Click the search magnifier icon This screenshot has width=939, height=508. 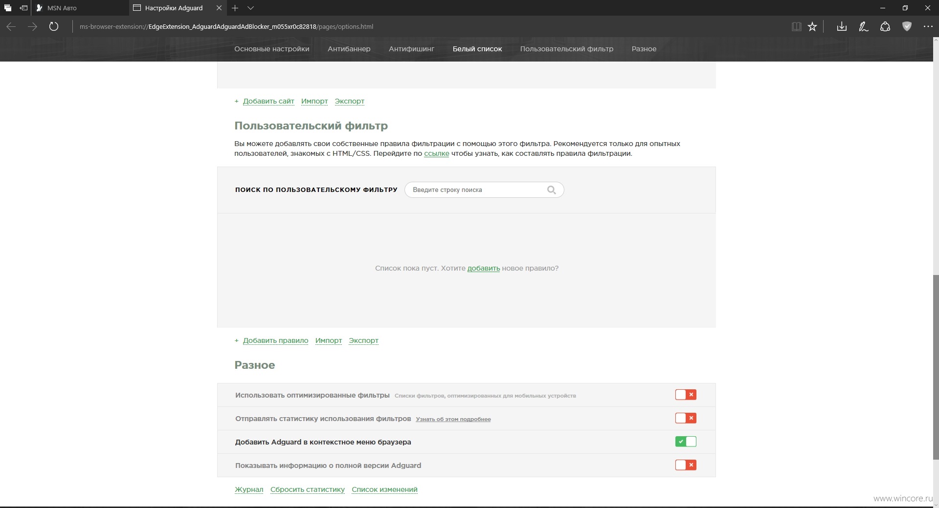(552, 190)
